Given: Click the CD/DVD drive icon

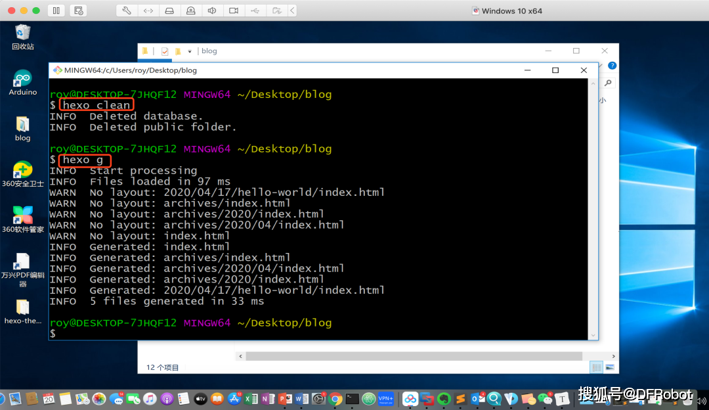Looking at the screenshot, I should (191, 11).
